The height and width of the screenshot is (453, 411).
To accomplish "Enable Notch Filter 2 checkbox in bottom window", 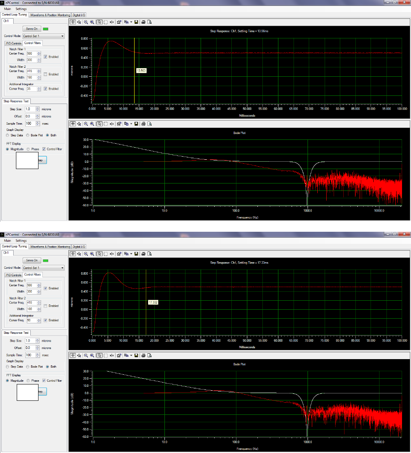I will tap(45, 306).
